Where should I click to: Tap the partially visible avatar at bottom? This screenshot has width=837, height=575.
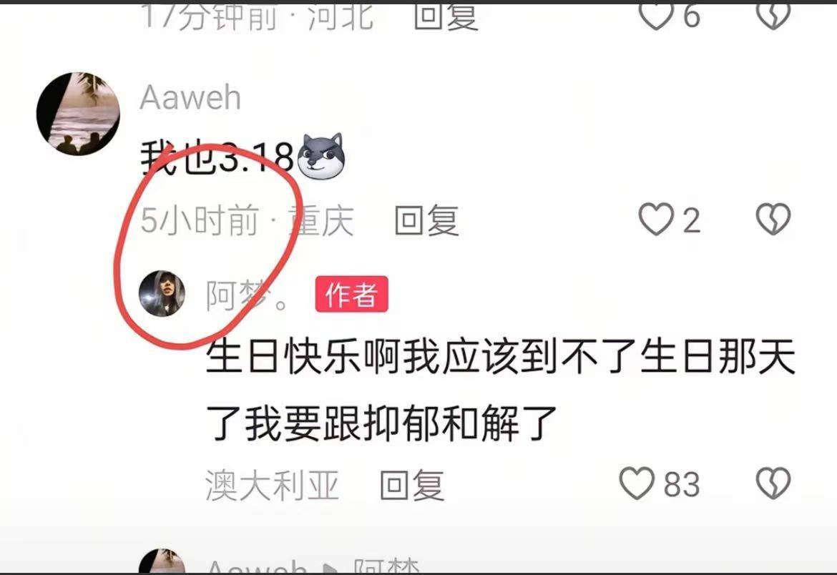pyautogui.click(x=162, y=561)
